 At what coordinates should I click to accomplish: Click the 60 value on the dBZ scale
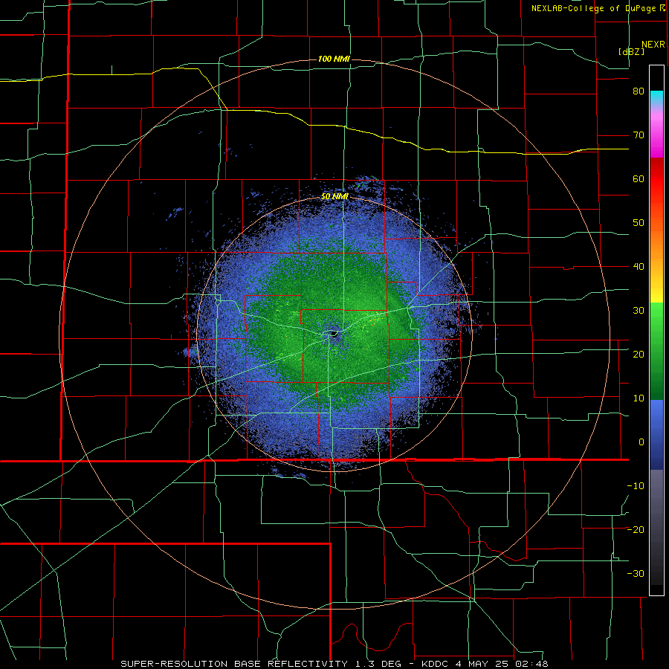tap(639, 178)
